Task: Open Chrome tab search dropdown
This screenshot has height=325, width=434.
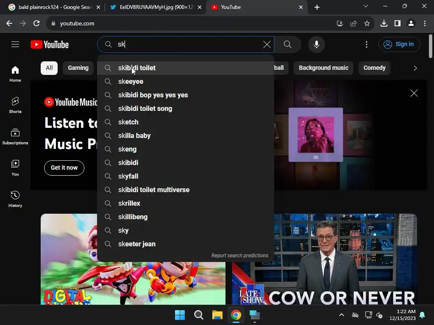Action: point(365,6)
